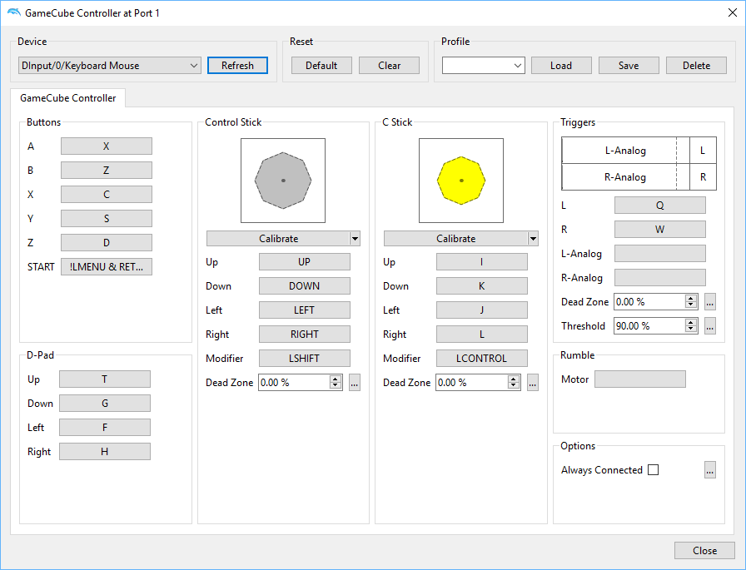The width and height of the screenshot is (746, 570).
Task: Assign the empty L-Analog binding
Action: pos(660,254)
